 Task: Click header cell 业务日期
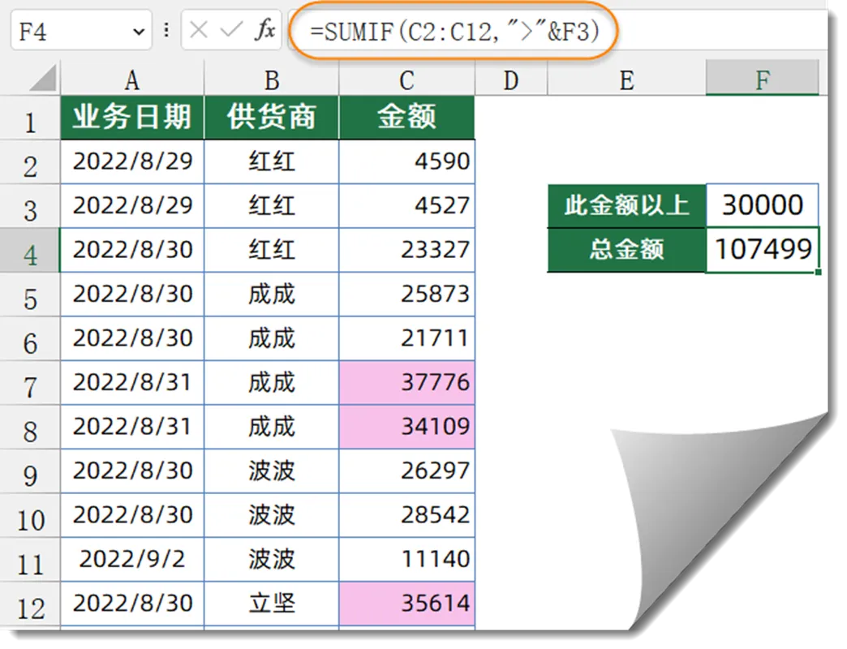[x=132, y=118]
